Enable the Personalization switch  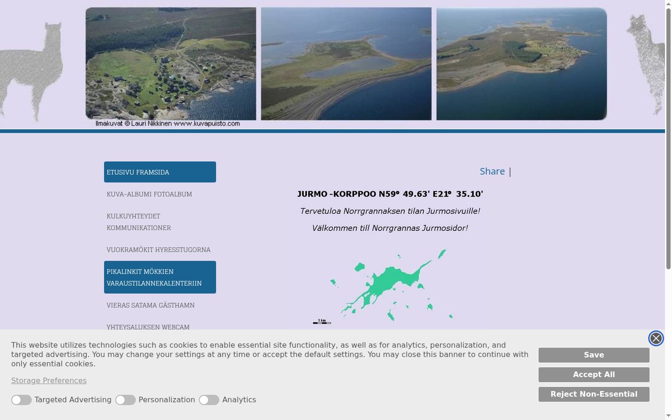coord(126,400)
